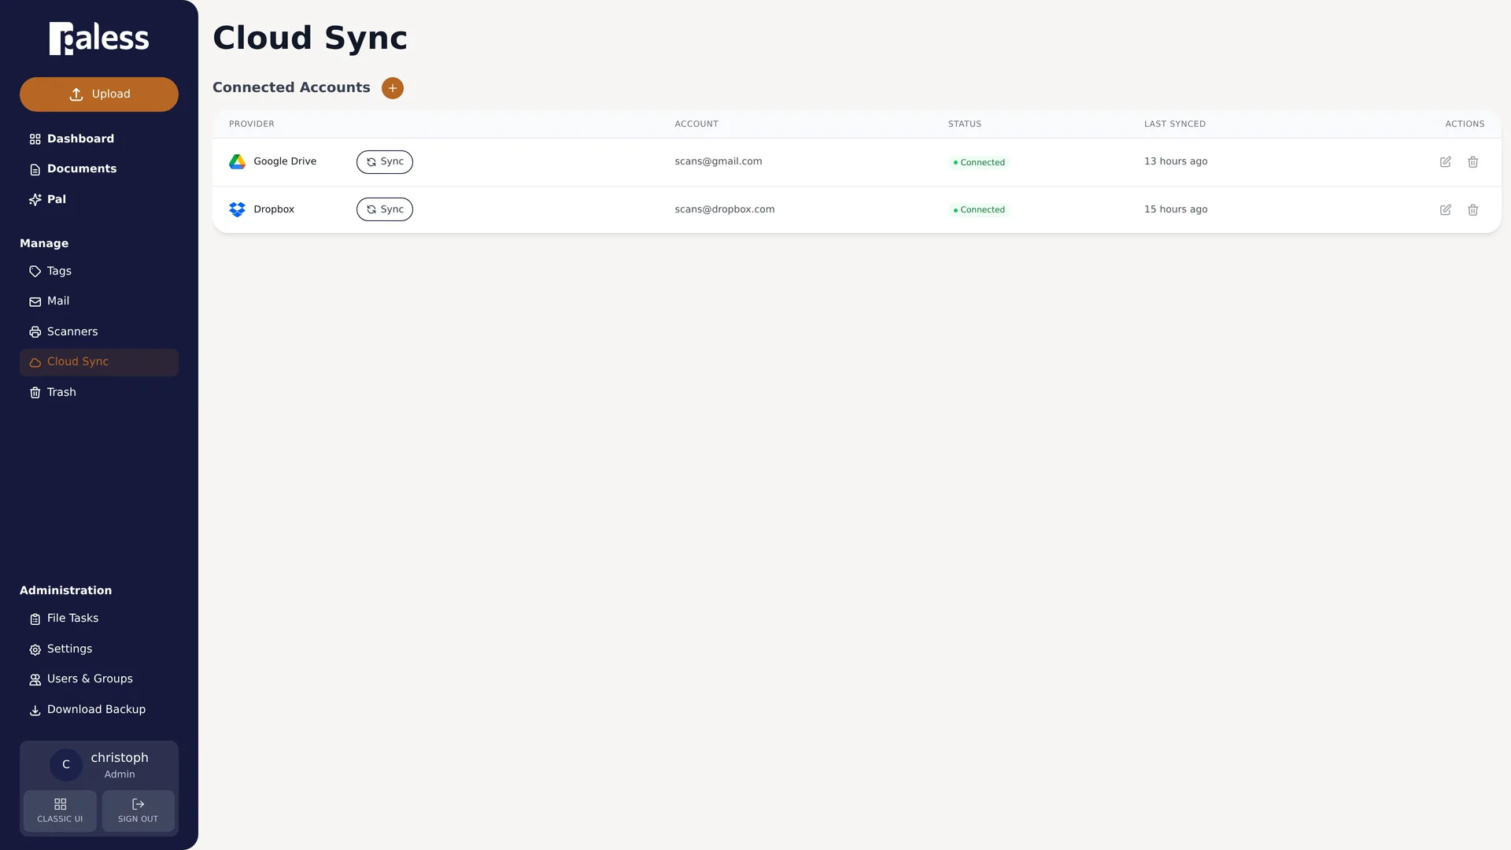1511x850 pixels.
Task: Click scans@dropbox.com account text
Action: coord(724,209)
